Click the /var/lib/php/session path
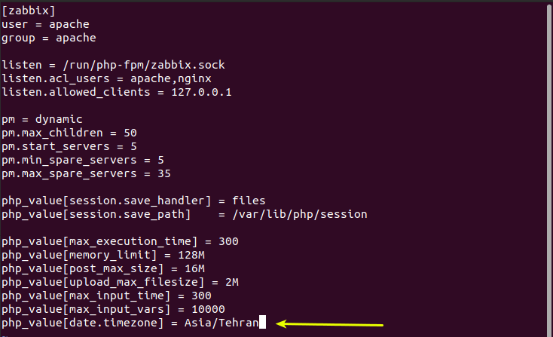 click(x=300, y=215)
